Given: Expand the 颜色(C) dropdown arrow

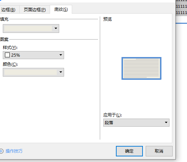Looking at the screenshot, I should point(61,72).
